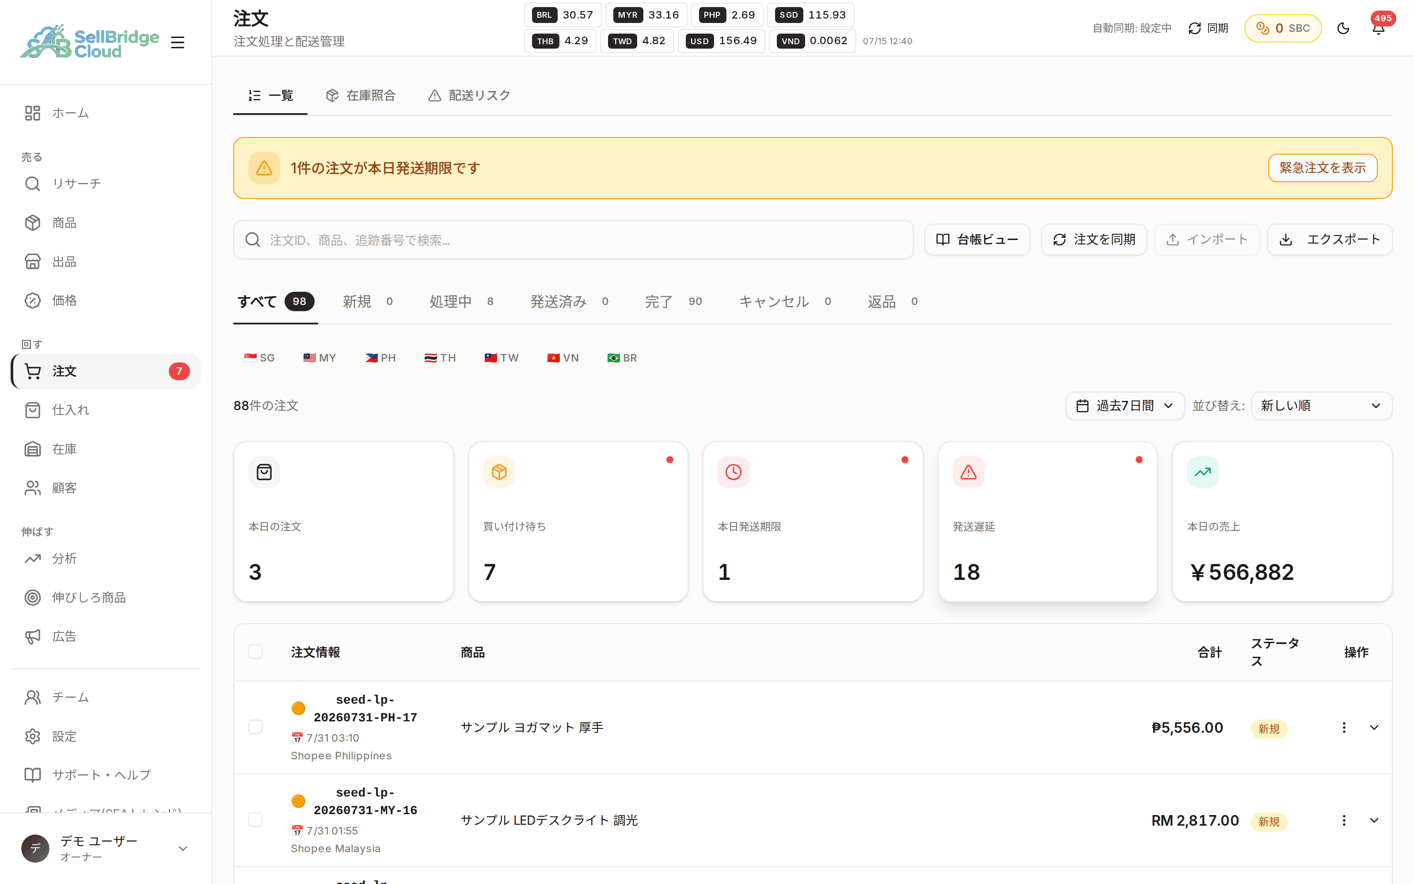Click the 発送遅延 card
The height and width of the screenshot is (884, 1414).
pos(1047,522)
